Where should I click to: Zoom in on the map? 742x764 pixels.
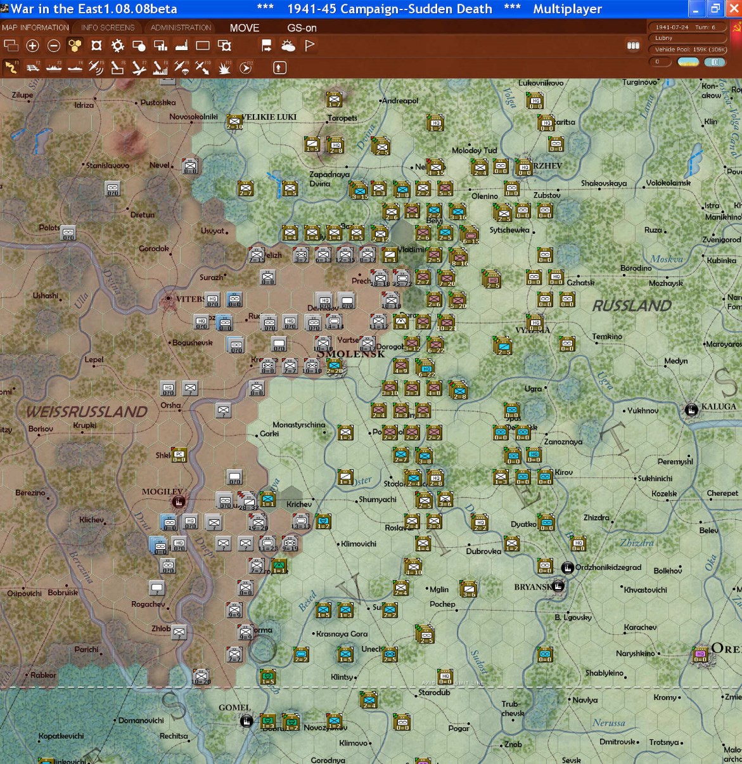click(x=32, y=46)
